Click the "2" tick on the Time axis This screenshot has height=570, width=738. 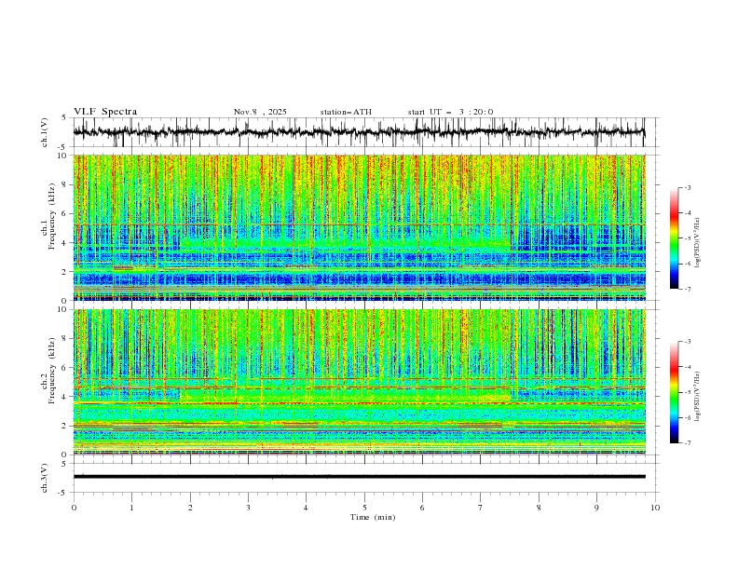coord(190,508)
